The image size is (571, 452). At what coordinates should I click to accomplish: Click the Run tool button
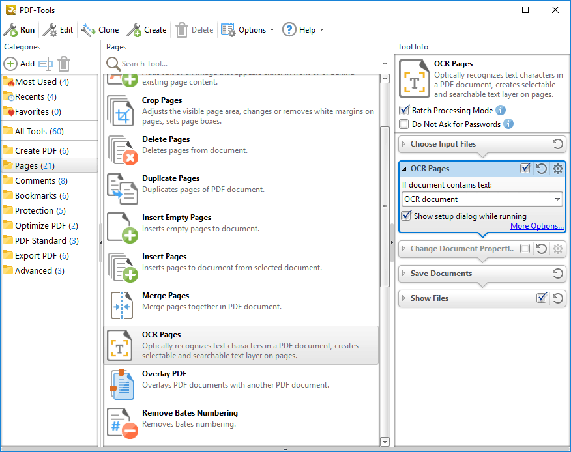tap(19, 30)
